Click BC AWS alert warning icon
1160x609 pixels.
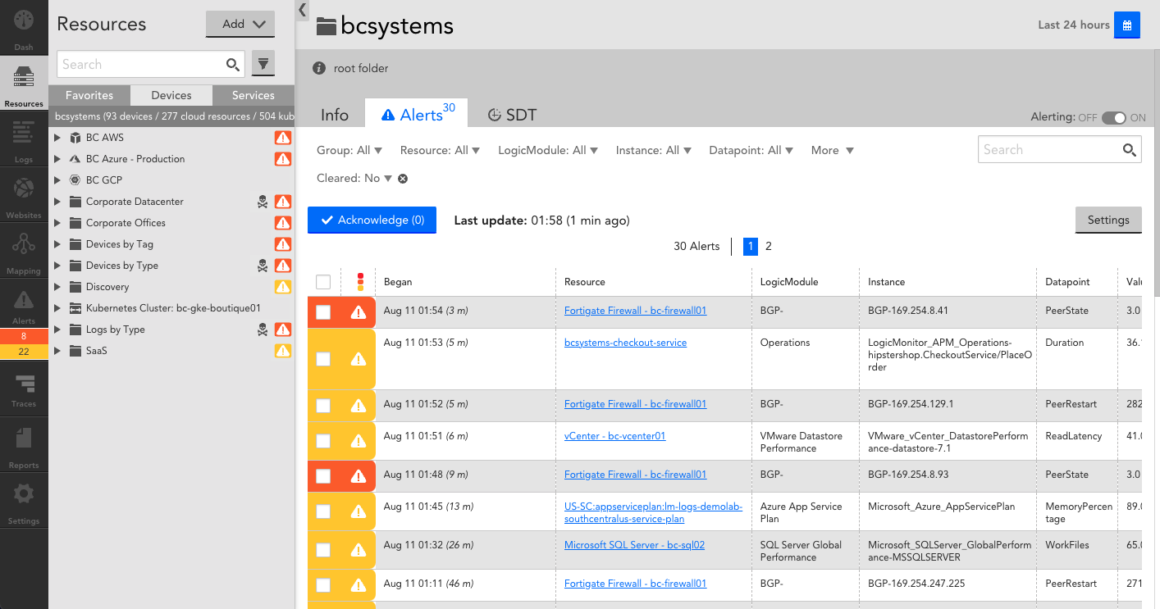click(x=283, y=138)
